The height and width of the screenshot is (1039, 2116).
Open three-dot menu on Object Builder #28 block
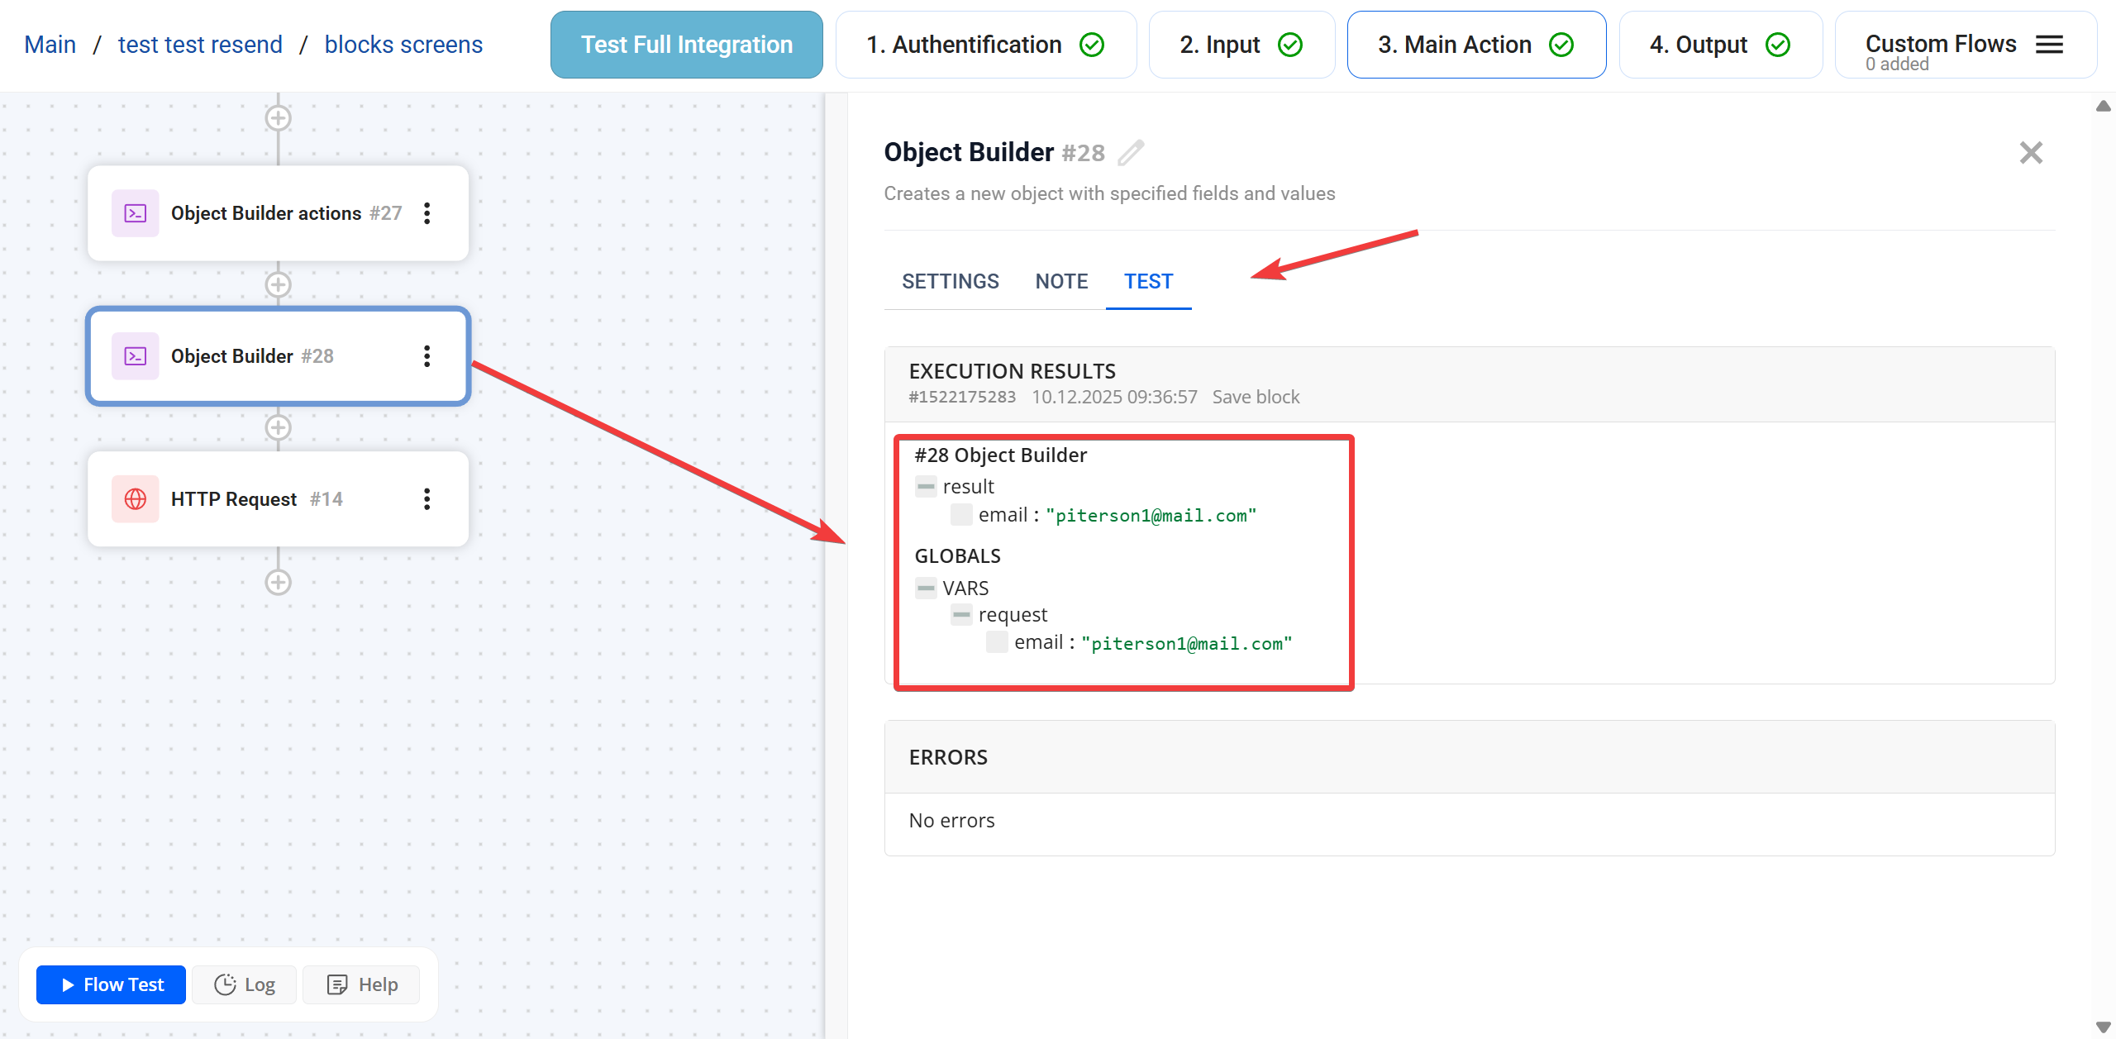click(x=427, y=356)
